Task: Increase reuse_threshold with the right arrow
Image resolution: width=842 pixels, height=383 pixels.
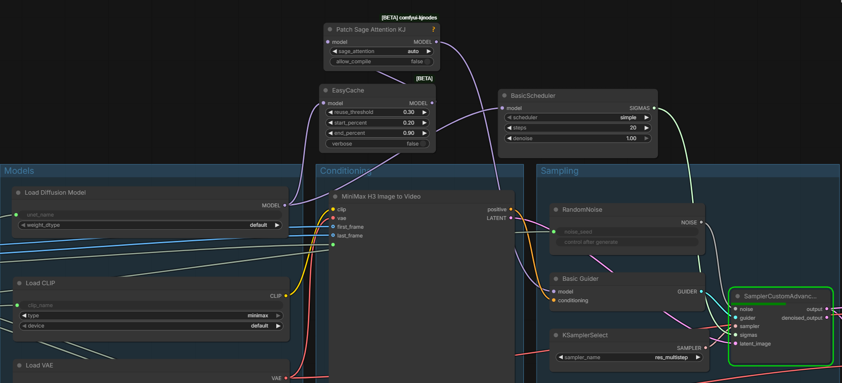Action: coord(424,112)
